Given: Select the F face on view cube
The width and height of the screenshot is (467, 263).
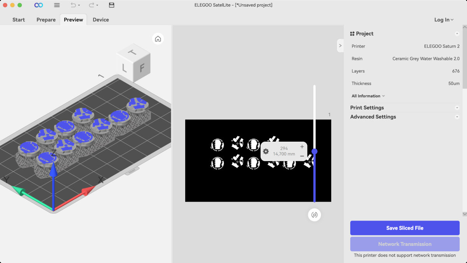Looking at the screenshot, I should (142, 68).
